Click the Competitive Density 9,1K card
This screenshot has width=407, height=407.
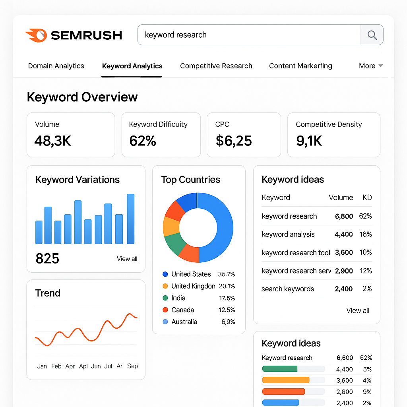coord(334,135)
